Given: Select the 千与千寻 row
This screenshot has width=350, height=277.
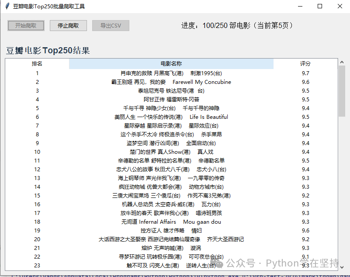Looking at the screenshot, I should click(x=171, y=108).
